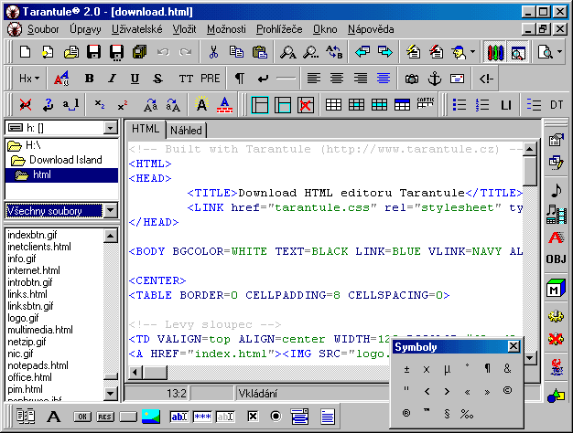This screenshot has width=573, height=433.
Task: Open the Download Island folder
Action: pyautogui.click(x=65, y=160)
